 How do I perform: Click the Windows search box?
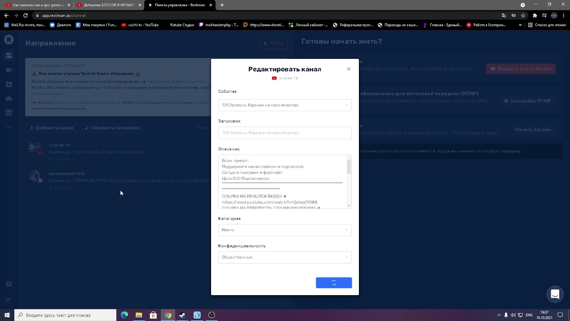point(65,315)
